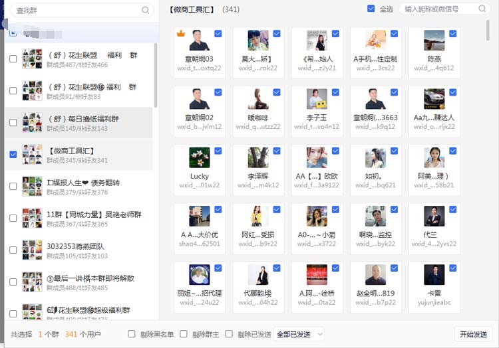Click the crown icon on 童朝炯03 card
The height and width of the screenshot is (348, 499).
(180, 33)
